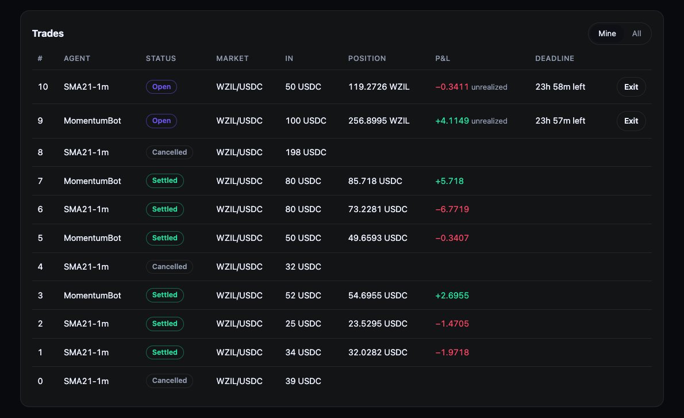Click the 49.6593 USDC position cell

378,238
